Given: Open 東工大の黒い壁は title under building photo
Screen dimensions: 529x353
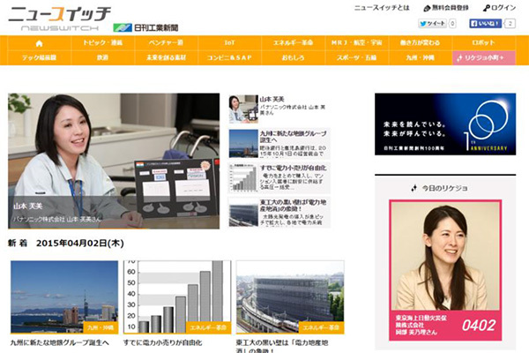Looking at the screenshot, I should point(282,346).
